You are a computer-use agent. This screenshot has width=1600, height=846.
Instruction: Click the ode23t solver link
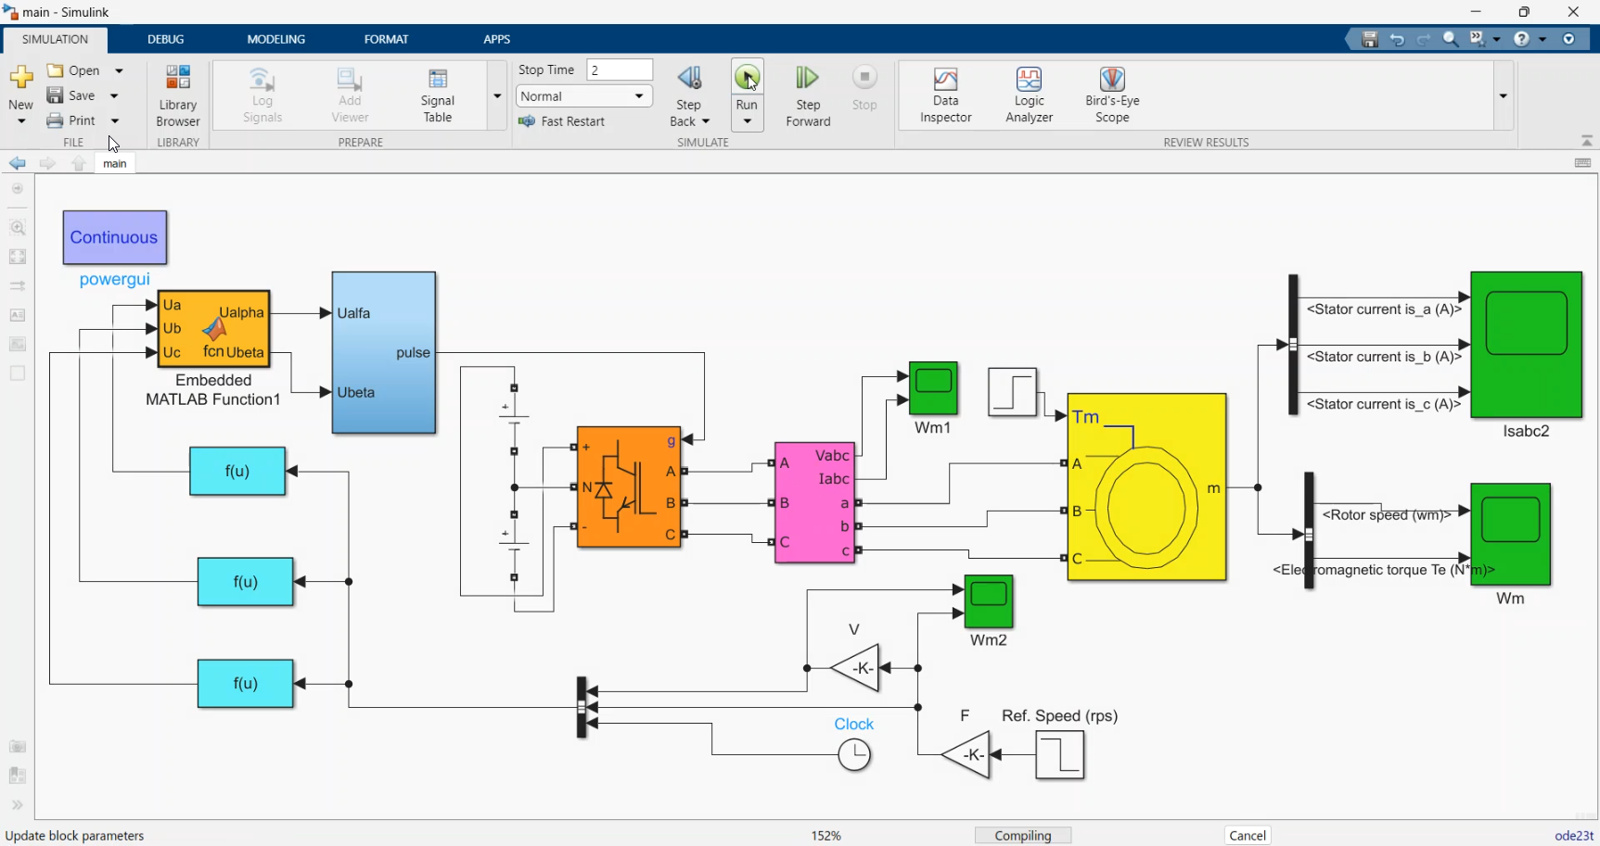(x=1573, y=836)
